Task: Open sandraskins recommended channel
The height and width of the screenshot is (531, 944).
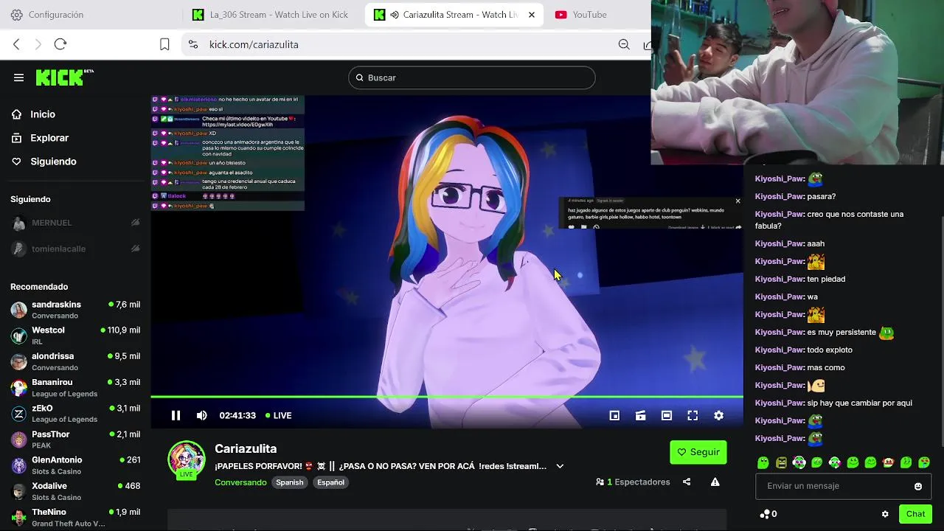Action: point(75,310)
